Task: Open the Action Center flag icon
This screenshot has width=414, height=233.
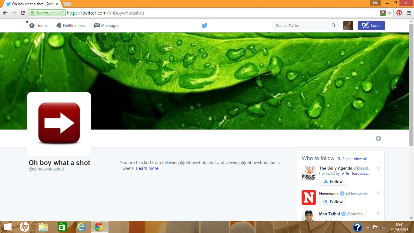Action: pos(376,227)
